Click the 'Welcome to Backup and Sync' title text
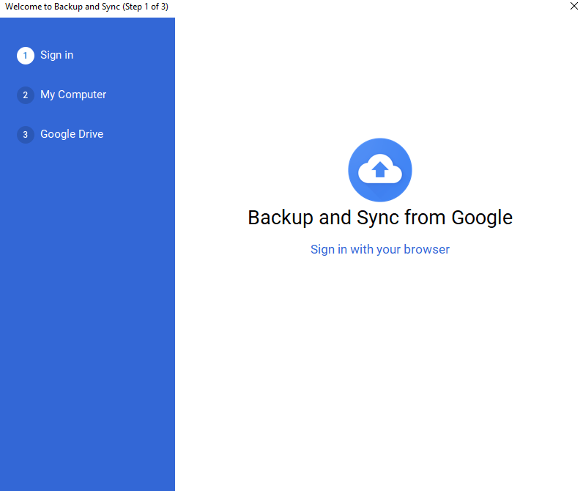The image size is (583, 491). tap(86, 7)
